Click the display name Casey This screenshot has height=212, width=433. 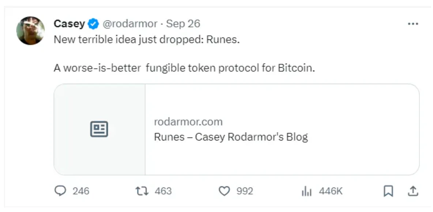click(69, 24)
